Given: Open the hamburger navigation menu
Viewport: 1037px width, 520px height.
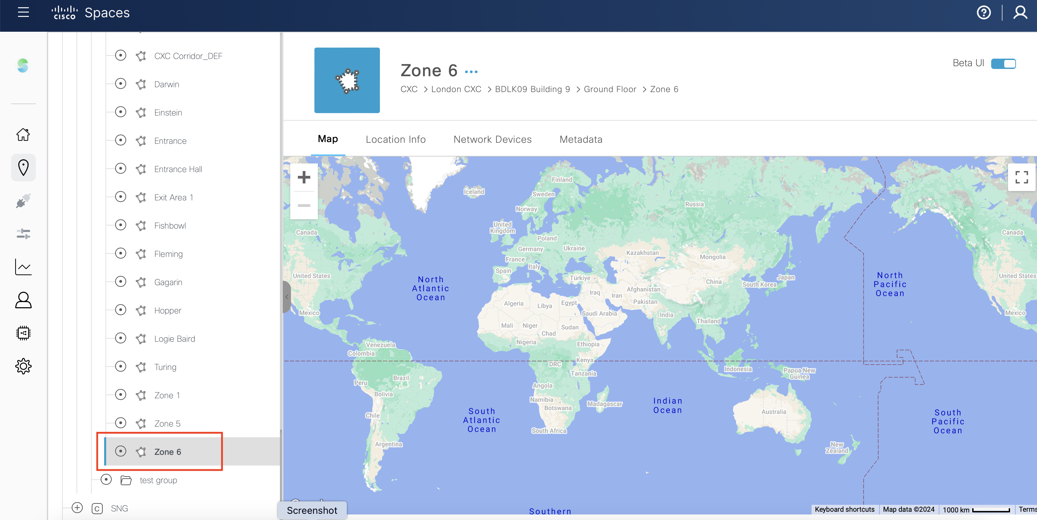Looking at the screenshot, I should pyautogui.click(x=23, y=12).
